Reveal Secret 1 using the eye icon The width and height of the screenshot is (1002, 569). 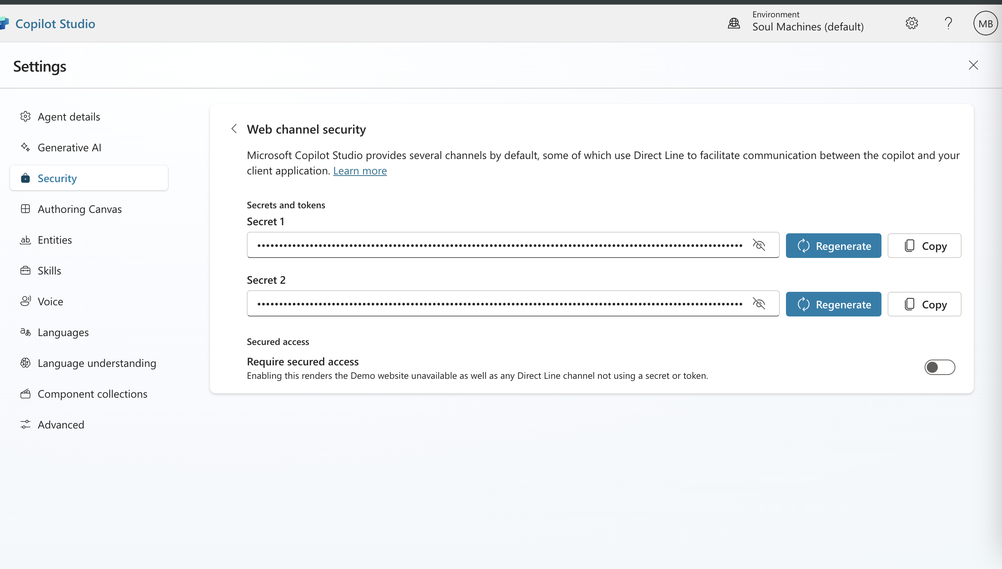click(x=759, y=245)
